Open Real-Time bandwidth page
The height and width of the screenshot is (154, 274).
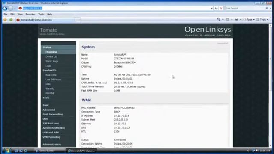(x=51, y=75)
